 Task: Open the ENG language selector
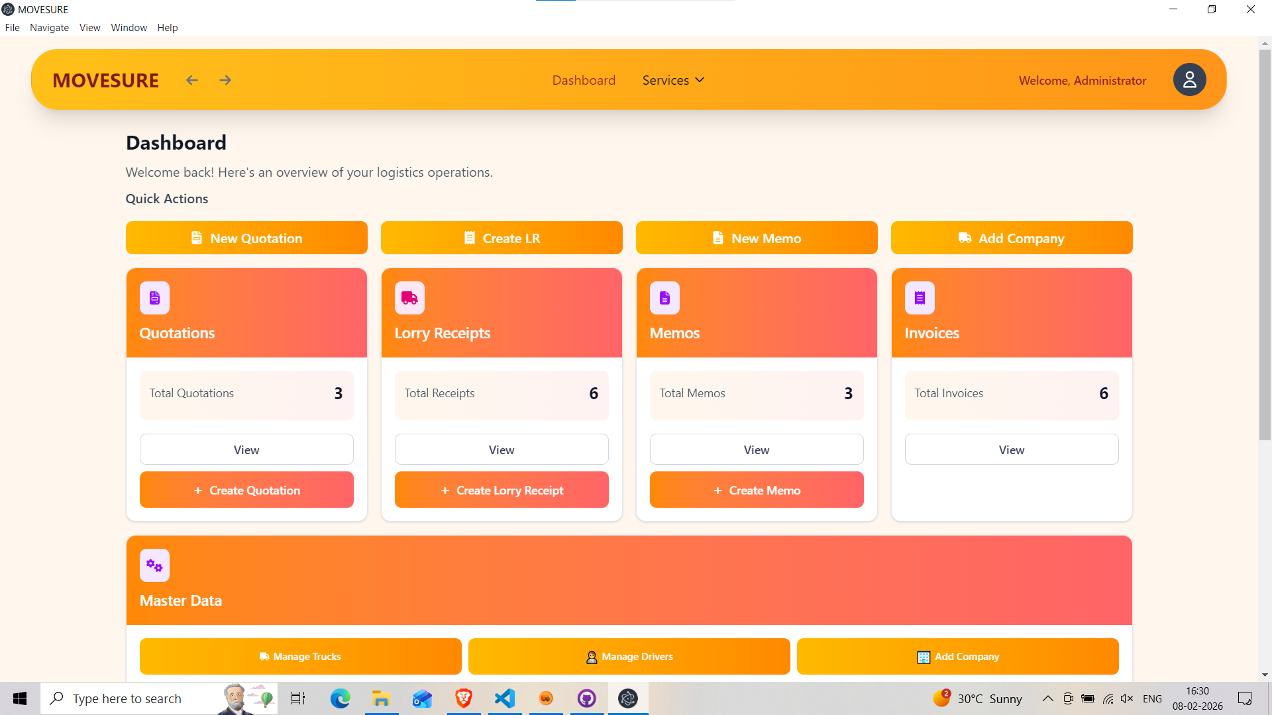pyautogui.click(x=1153, y=698)
